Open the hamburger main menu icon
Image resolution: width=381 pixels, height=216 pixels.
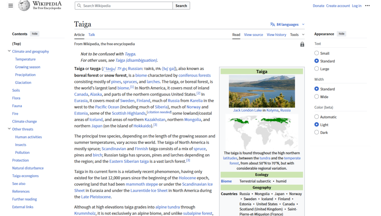(10, 6)
